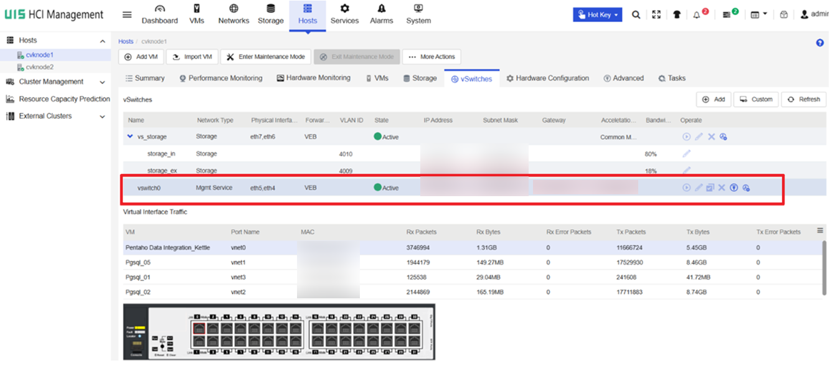Switch to the Tasks tab

pyautogui.click(x=672, y=78)
